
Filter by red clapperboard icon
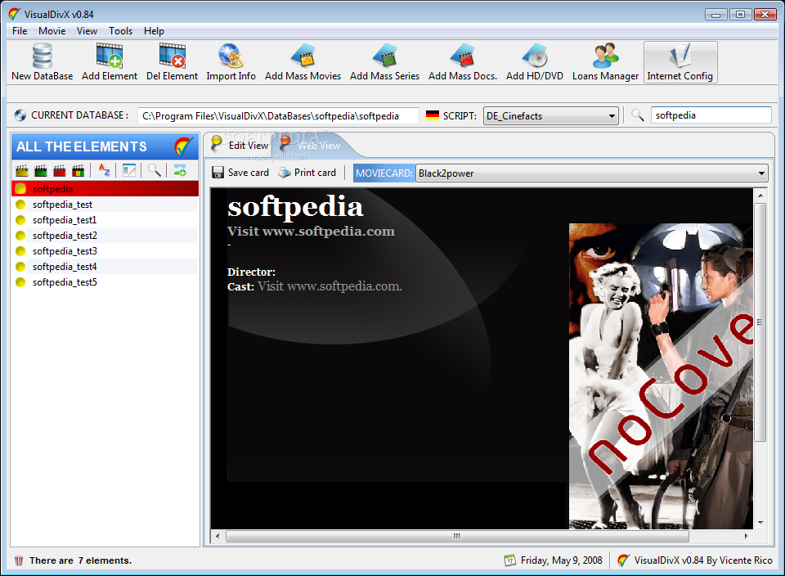click(59, 171)
